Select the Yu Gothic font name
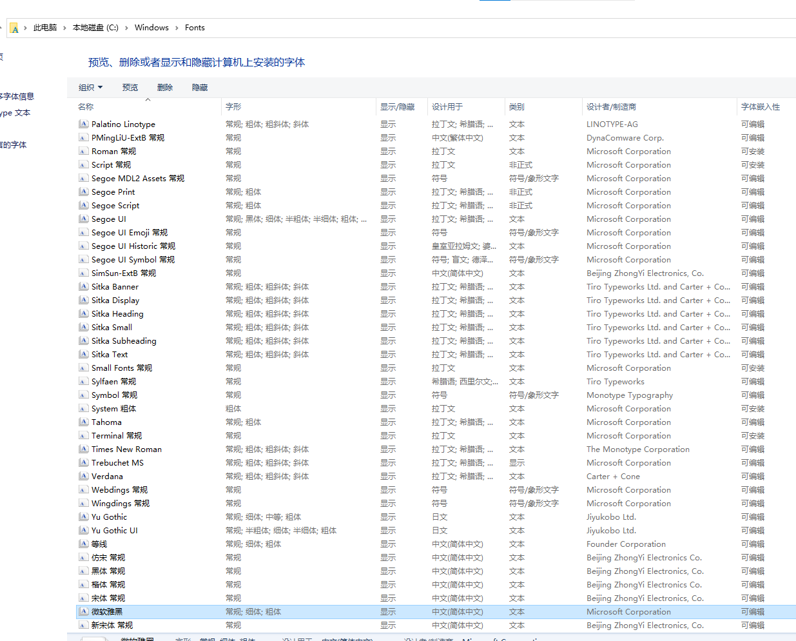This screenshot has width=796, height=641. (x=109, y=517)
